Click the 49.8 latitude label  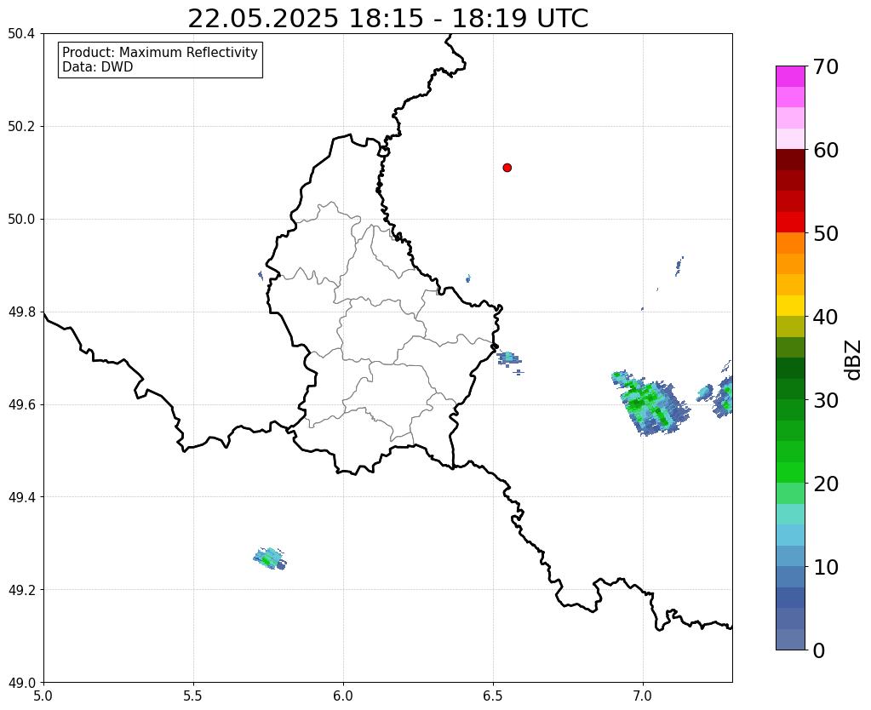click(x=21, y=312)
